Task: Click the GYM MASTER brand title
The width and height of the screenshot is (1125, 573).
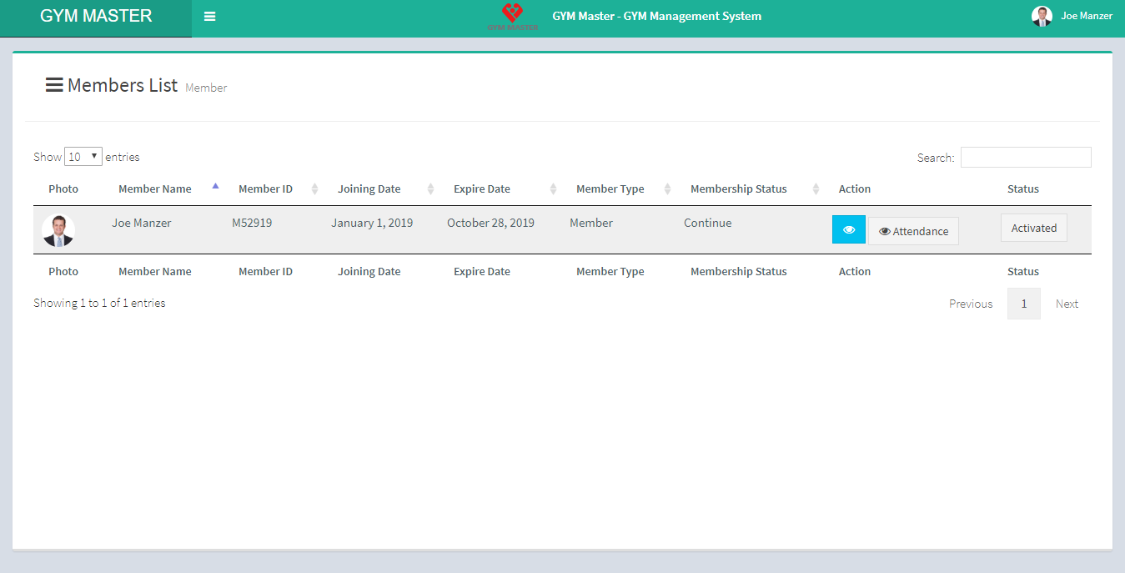Action: click(x=96, y=16)
